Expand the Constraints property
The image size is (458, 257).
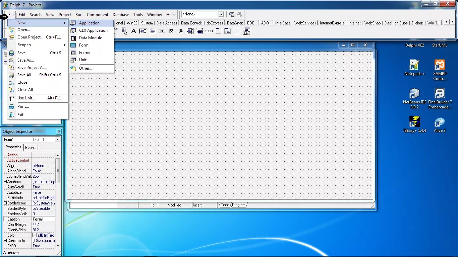5,241
